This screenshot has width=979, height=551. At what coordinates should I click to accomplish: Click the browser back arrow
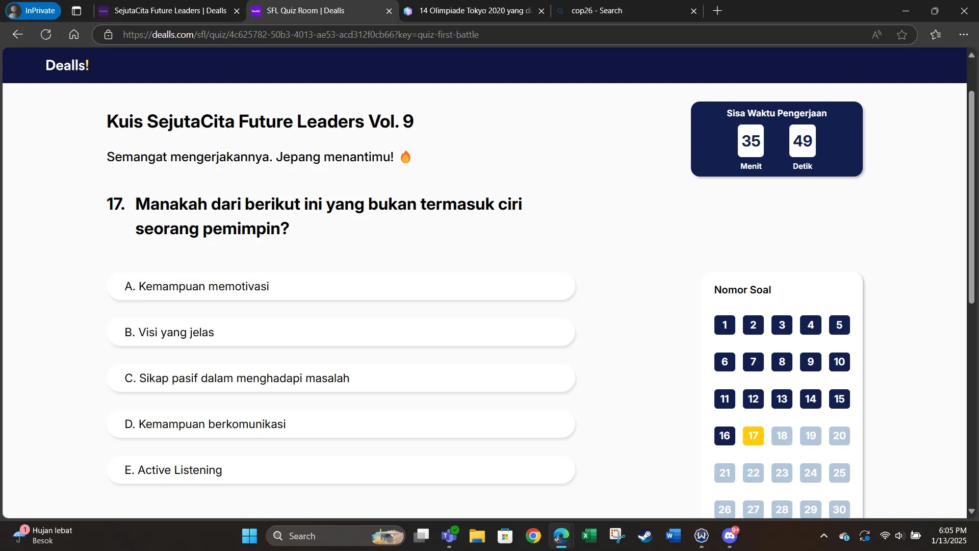point(17,34)
